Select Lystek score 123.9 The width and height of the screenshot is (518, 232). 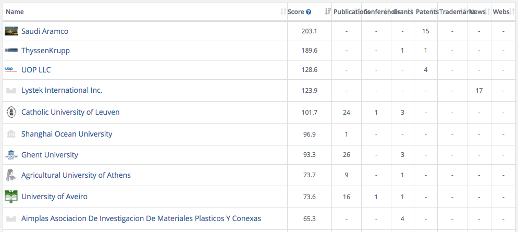click(309, 90)
